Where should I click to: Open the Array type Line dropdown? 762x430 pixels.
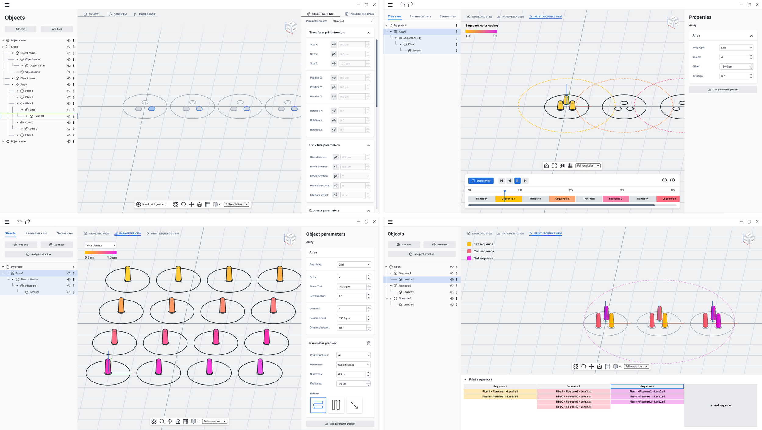coord(736,48)
